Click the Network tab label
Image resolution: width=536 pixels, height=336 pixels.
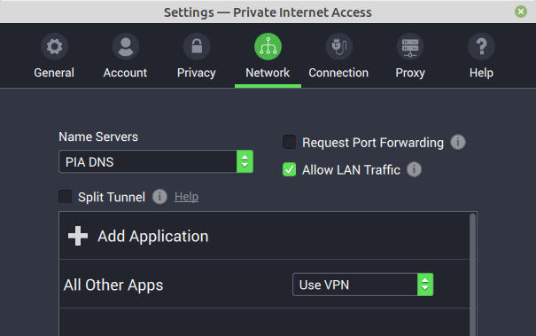coord(268,73)
